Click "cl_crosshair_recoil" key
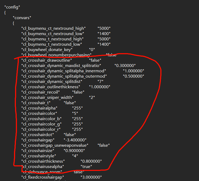The height and width of the screenshot is (181, 199). [x=40, y=92]
